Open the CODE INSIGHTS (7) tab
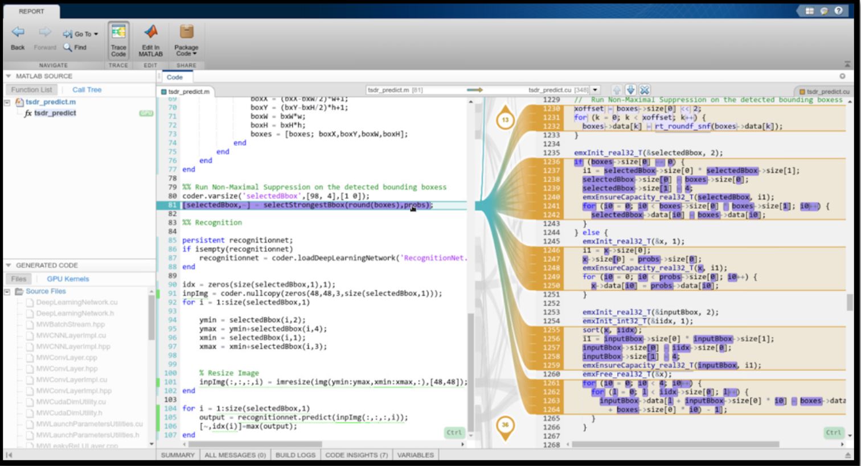861x466 pixels. [356, 455]
